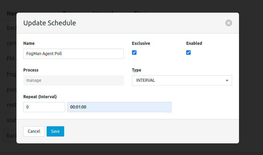Click the Repeat (Interval) label
Screen dimensions: 263x155
pos(40,96)
